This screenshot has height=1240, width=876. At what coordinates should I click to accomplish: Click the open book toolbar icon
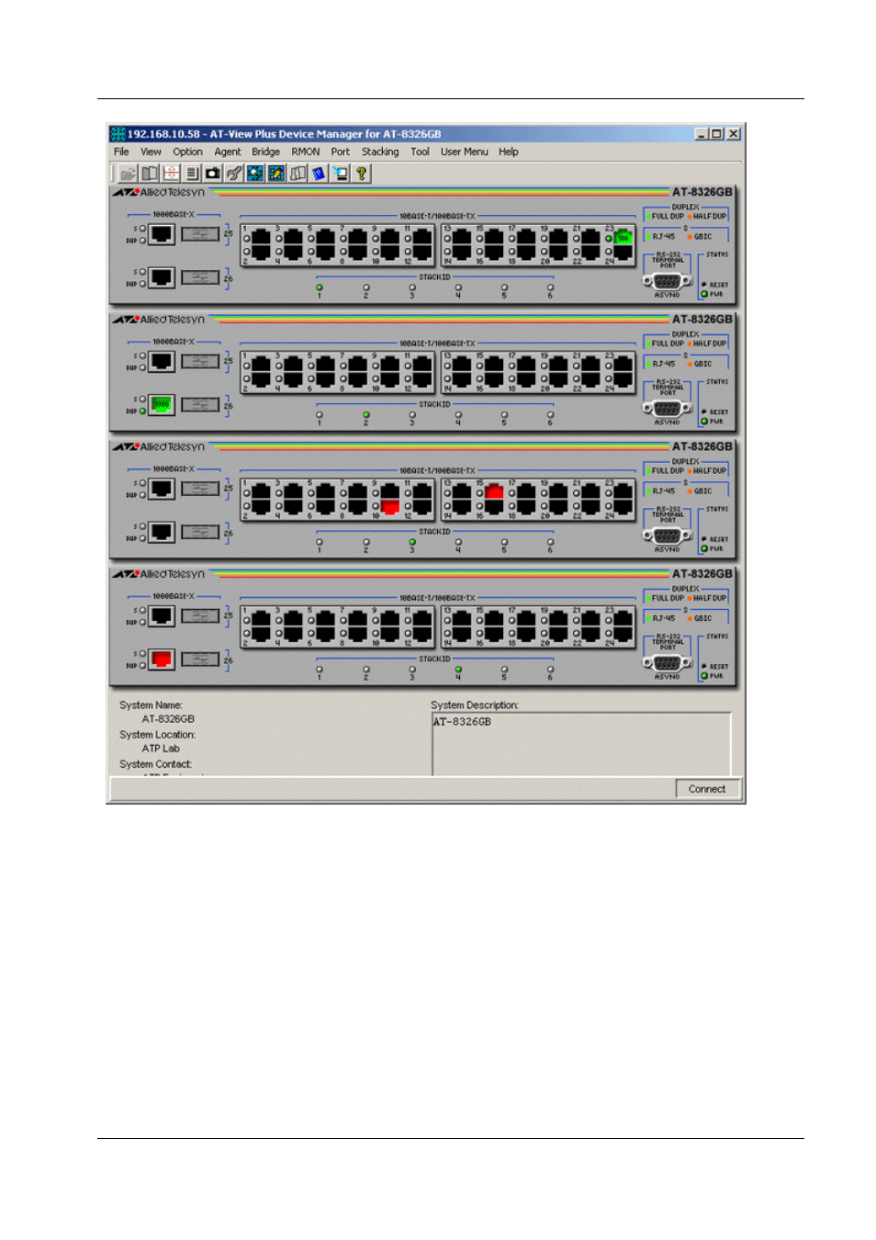point(150,174)
